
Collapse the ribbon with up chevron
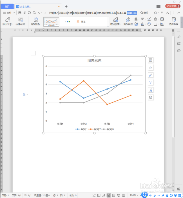tap(179, 13)
